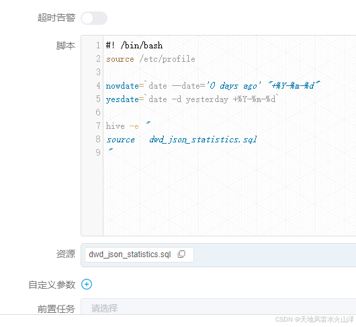Click the copy icon next to dwd_json_statistics.sql
The width and height of the screenshot is (356, 327).
[x=181, y=254]
